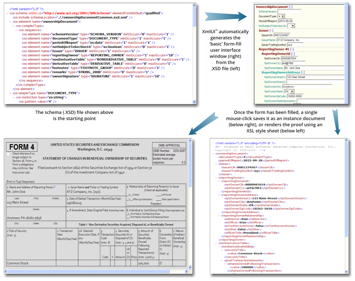Collapse the reportingOwnerRelationship node in the instance XML
Image resolution: width=355 pixels, height=281 pixels.
click(219, 216)
